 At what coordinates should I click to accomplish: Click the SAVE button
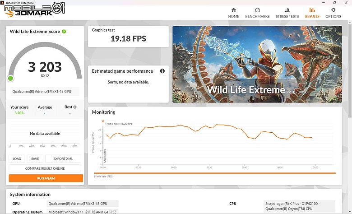(x=35, y=158)
